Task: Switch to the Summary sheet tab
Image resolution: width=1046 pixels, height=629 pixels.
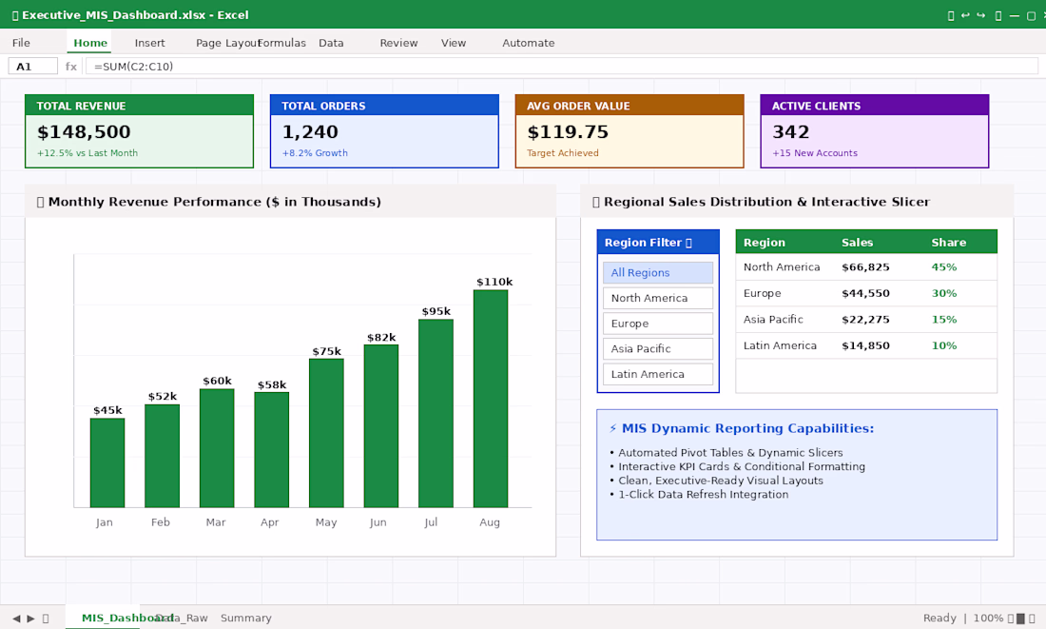Action: click(246, 619)
